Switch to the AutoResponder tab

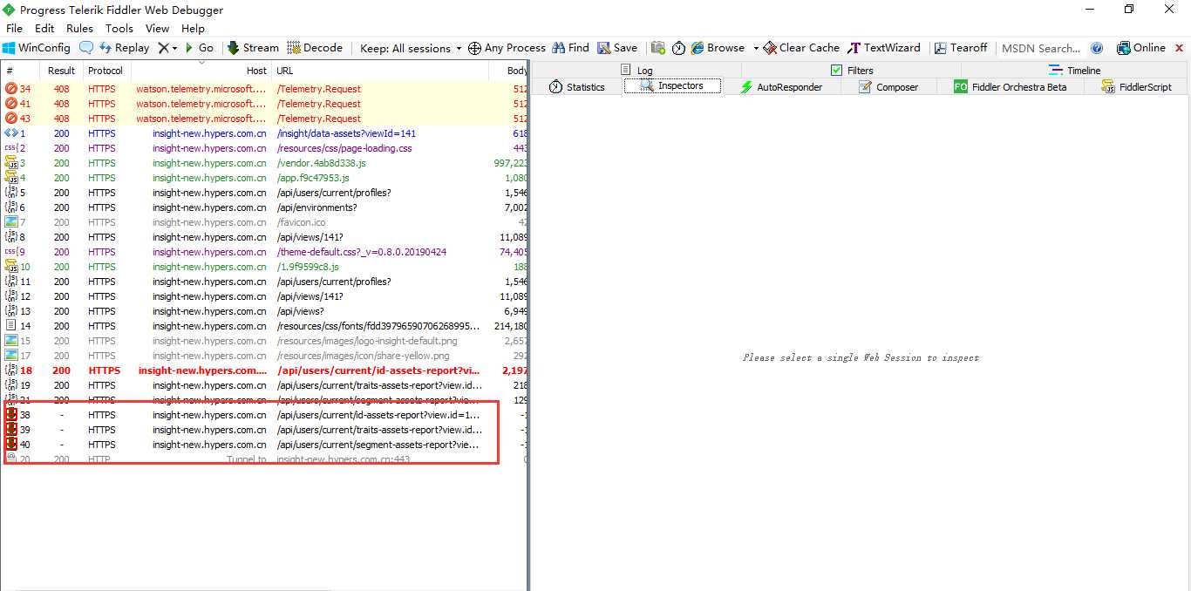pyautogui.click(x=780, y=86)
